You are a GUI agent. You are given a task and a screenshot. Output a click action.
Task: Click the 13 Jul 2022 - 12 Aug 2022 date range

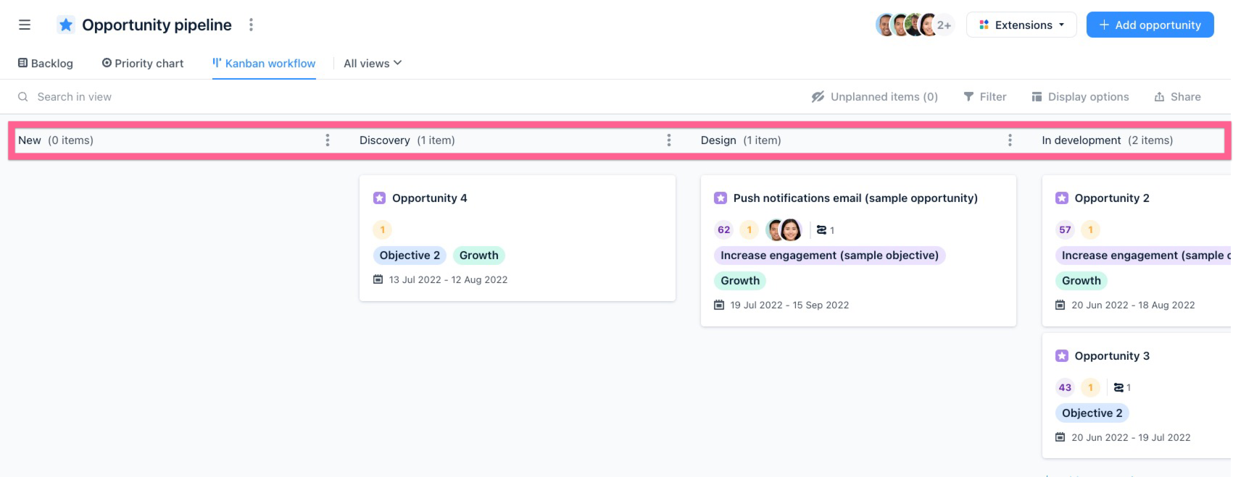tap(449, 280)
